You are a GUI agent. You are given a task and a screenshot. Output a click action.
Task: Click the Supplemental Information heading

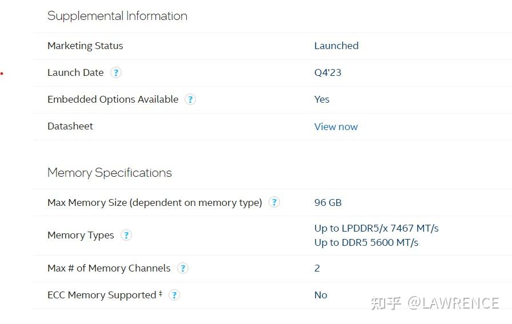point(117,16)
